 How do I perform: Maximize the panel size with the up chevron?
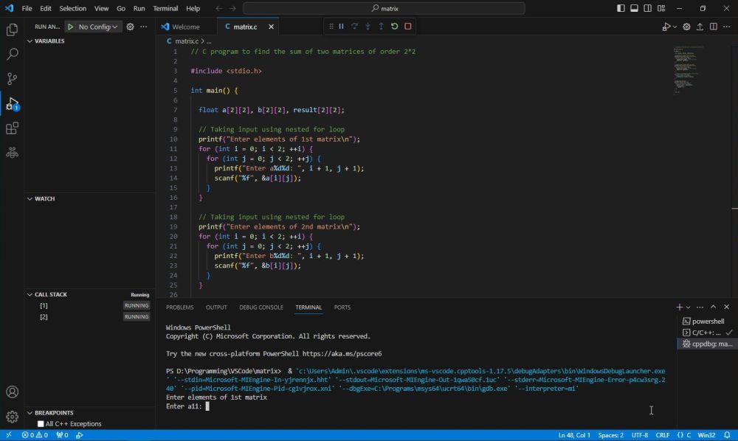pos(713,307)
